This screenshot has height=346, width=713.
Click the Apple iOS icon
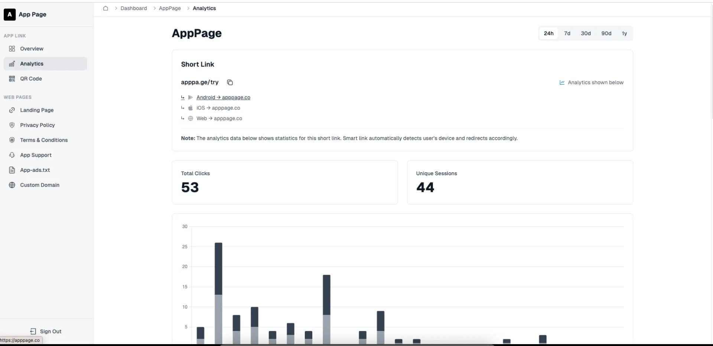point(191,108)
